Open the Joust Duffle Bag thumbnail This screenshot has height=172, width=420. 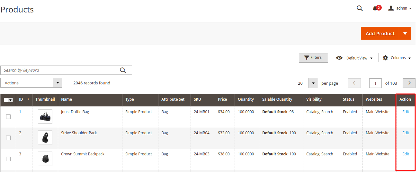tap(45, 117)
